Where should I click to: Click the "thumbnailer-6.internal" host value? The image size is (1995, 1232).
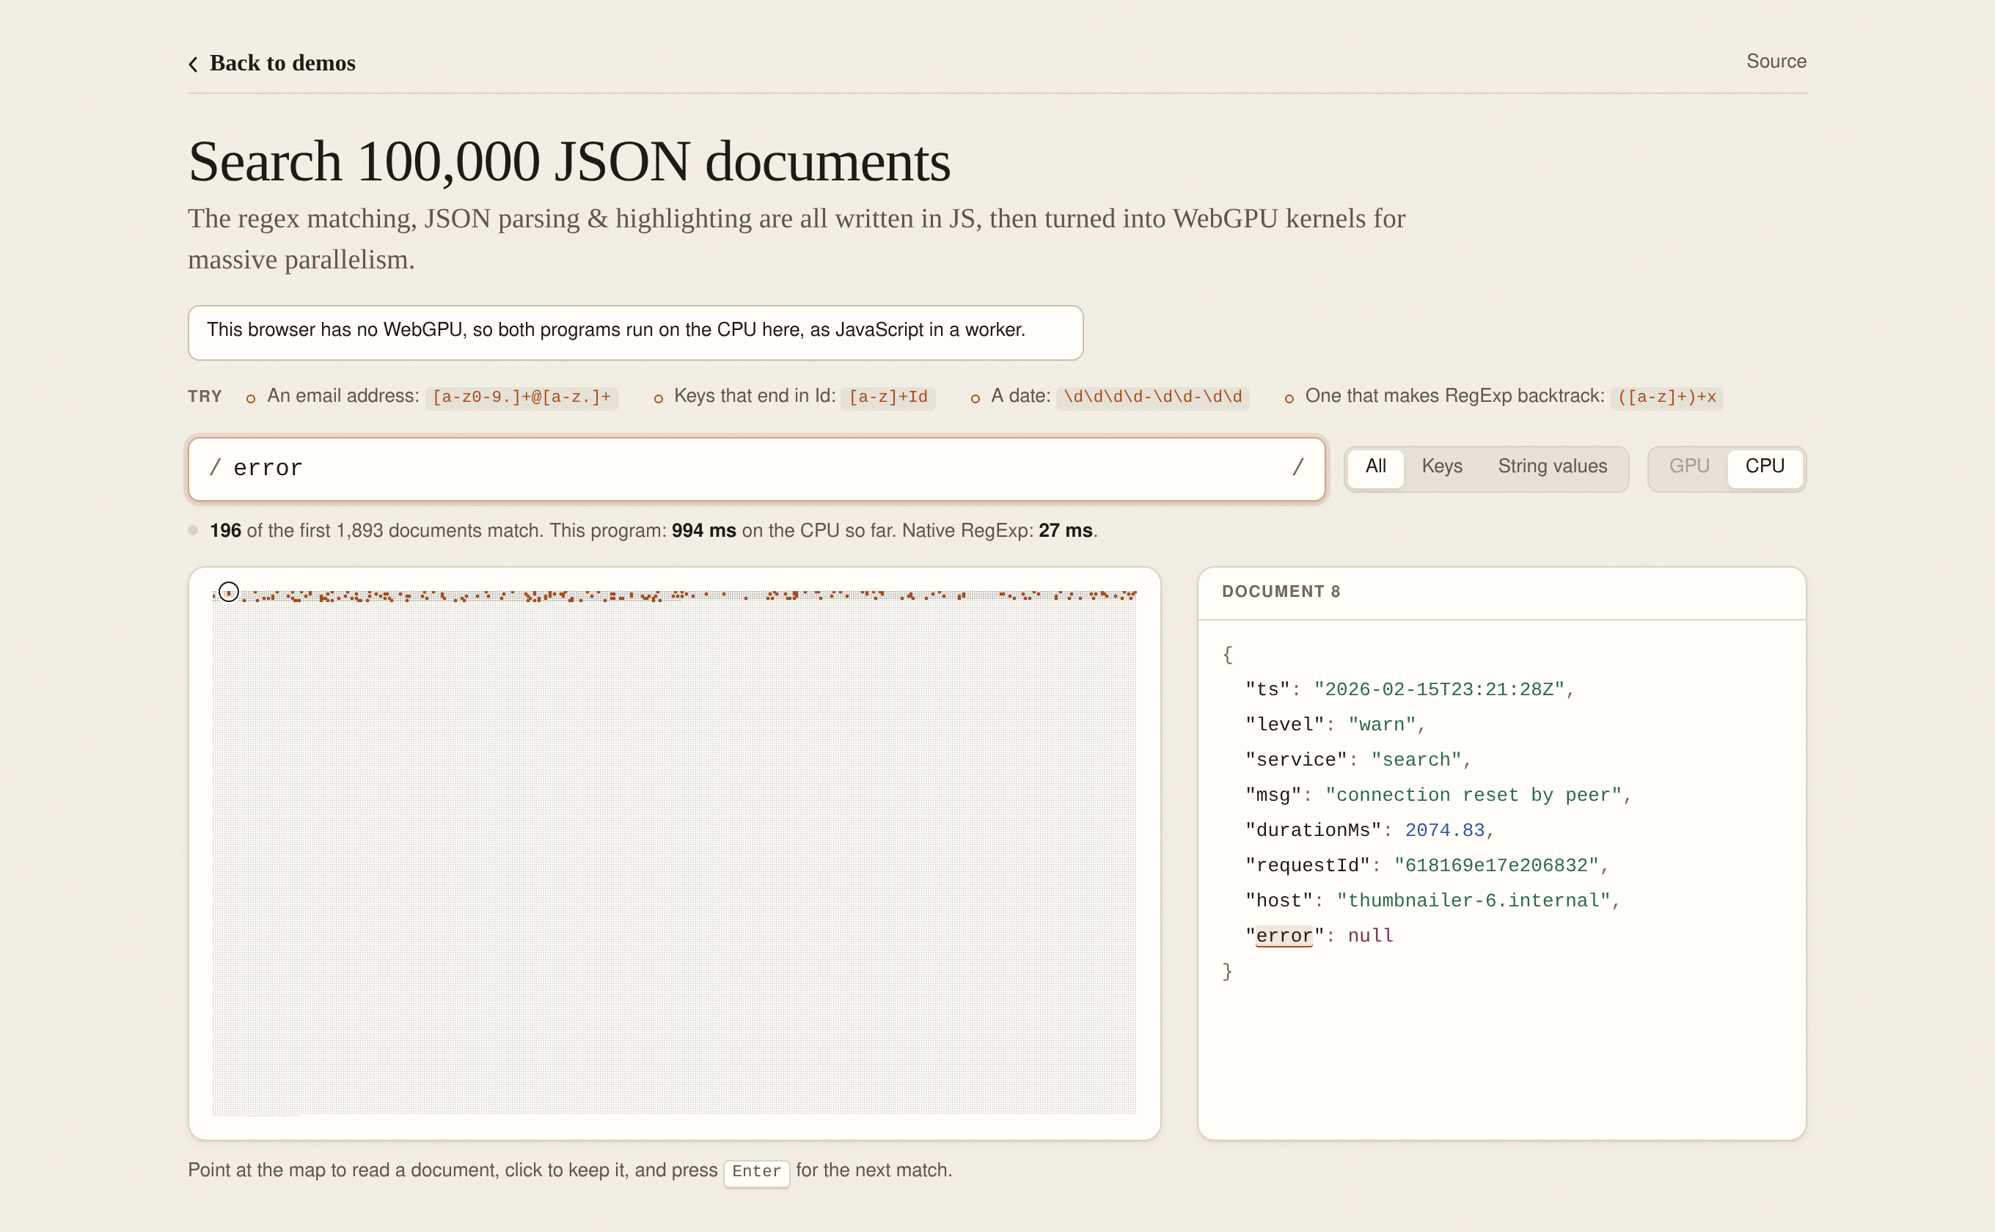click(x=1473, y=901)
